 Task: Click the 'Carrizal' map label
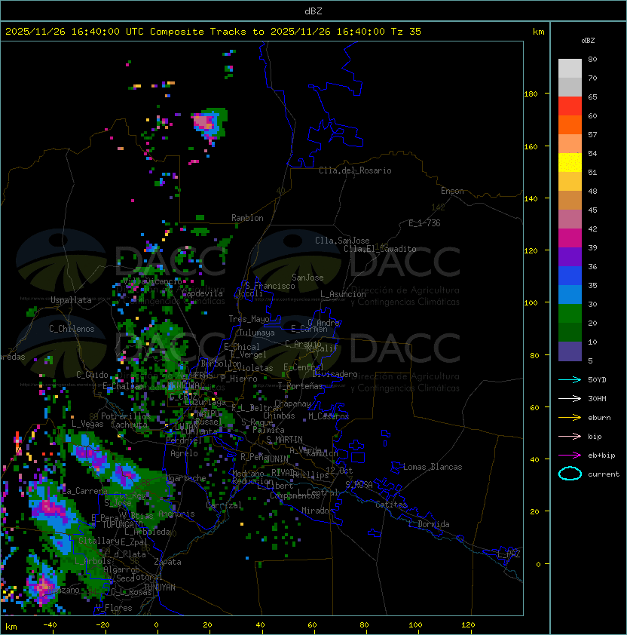pyautogui.click(x=224, y=505)
